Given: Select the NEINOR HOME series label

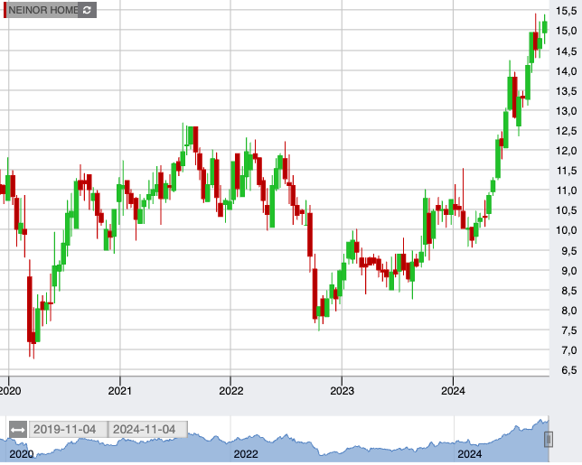Looking at the screenshot, I should click(x=43, y=10).
